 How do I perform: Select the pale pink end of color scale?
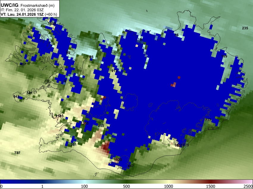(249, 182)
